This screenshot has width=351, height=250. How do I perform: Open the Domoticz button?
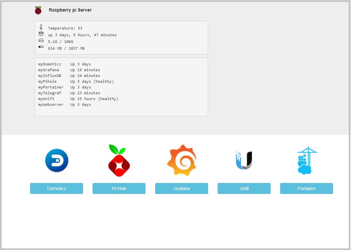pyautogui.click(x=56, y=188)
